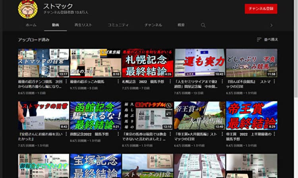Open video title 函館記念2022 競馬予想
The height and width of the screenshot is (178, 298).
click(x=89, y=134)
